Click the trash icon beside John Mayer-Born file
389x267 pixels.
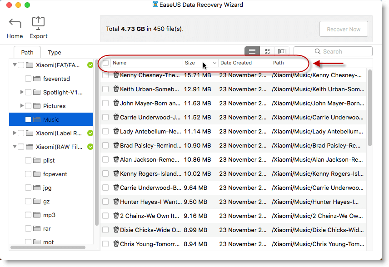116,103
